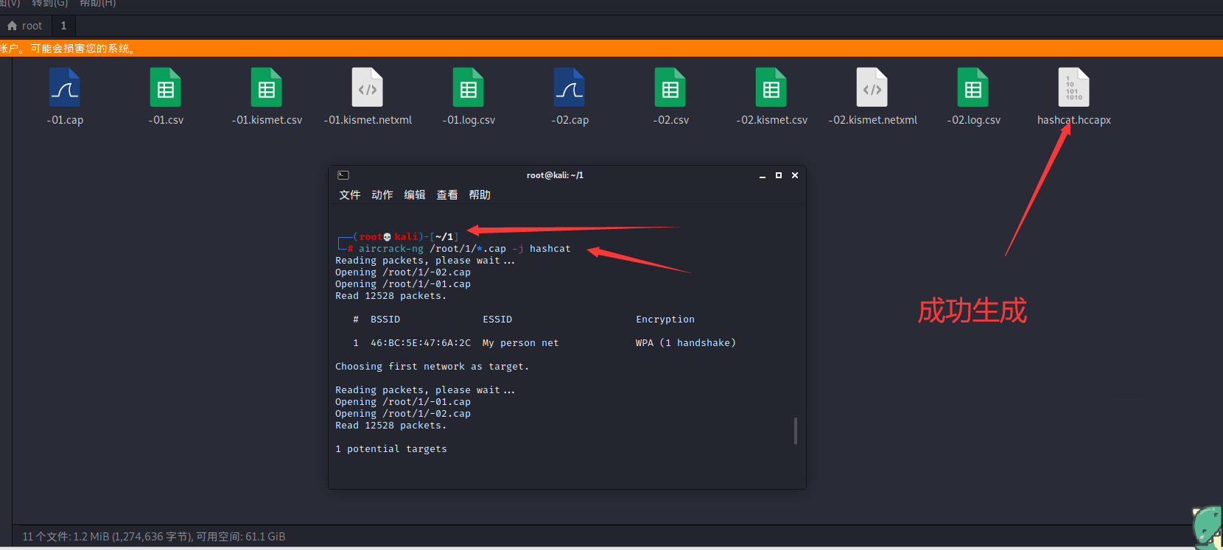The height and width of the screenshot is (550, 1223).
Task: Maximize the root@kali terminal window
Action: tap(779, 175)
